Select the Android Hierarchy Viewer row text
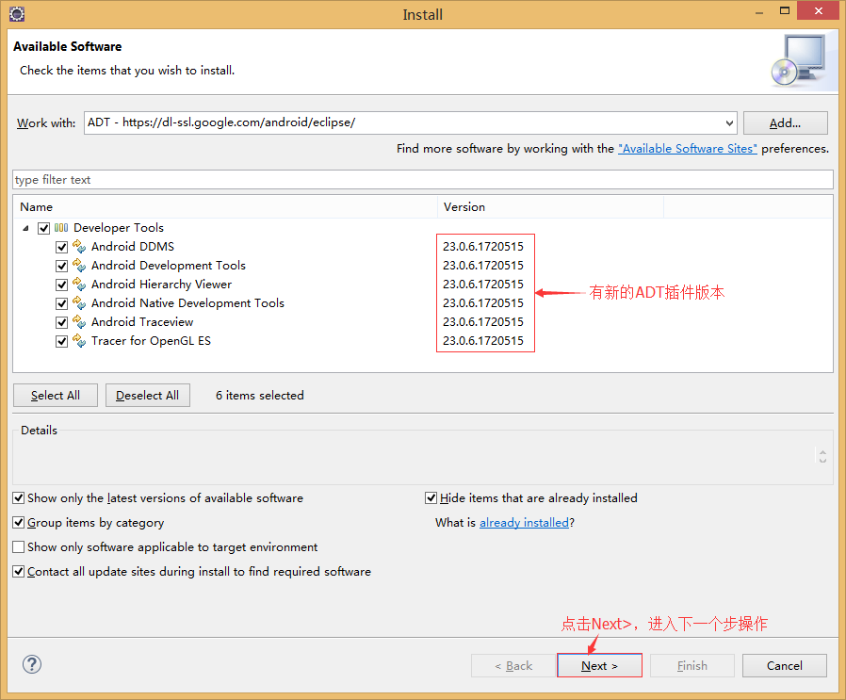Viewport: 846px width, 700px height. click(x=161, y=285)
